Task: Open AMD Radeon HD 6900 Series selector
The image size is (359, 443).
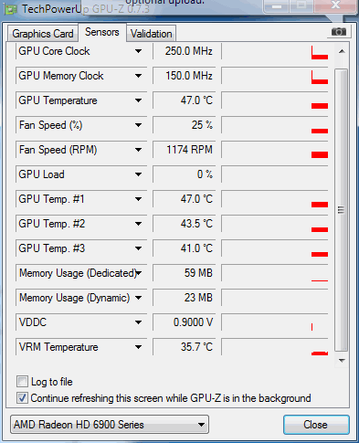Action: pyautogui.click(x=110, y=425)
